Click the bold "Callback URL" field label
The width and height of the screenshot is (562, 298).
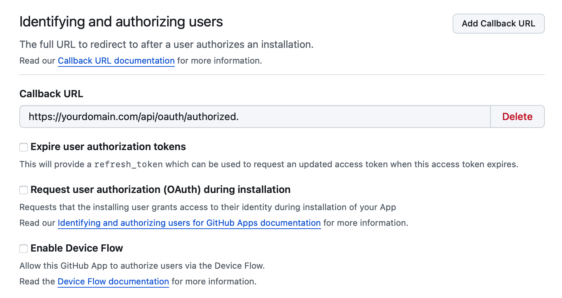tap(51, 94)
